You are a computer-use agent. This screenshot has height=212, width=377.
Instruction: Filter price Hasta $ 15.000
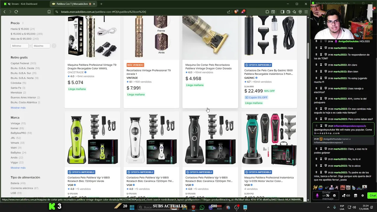23,29
